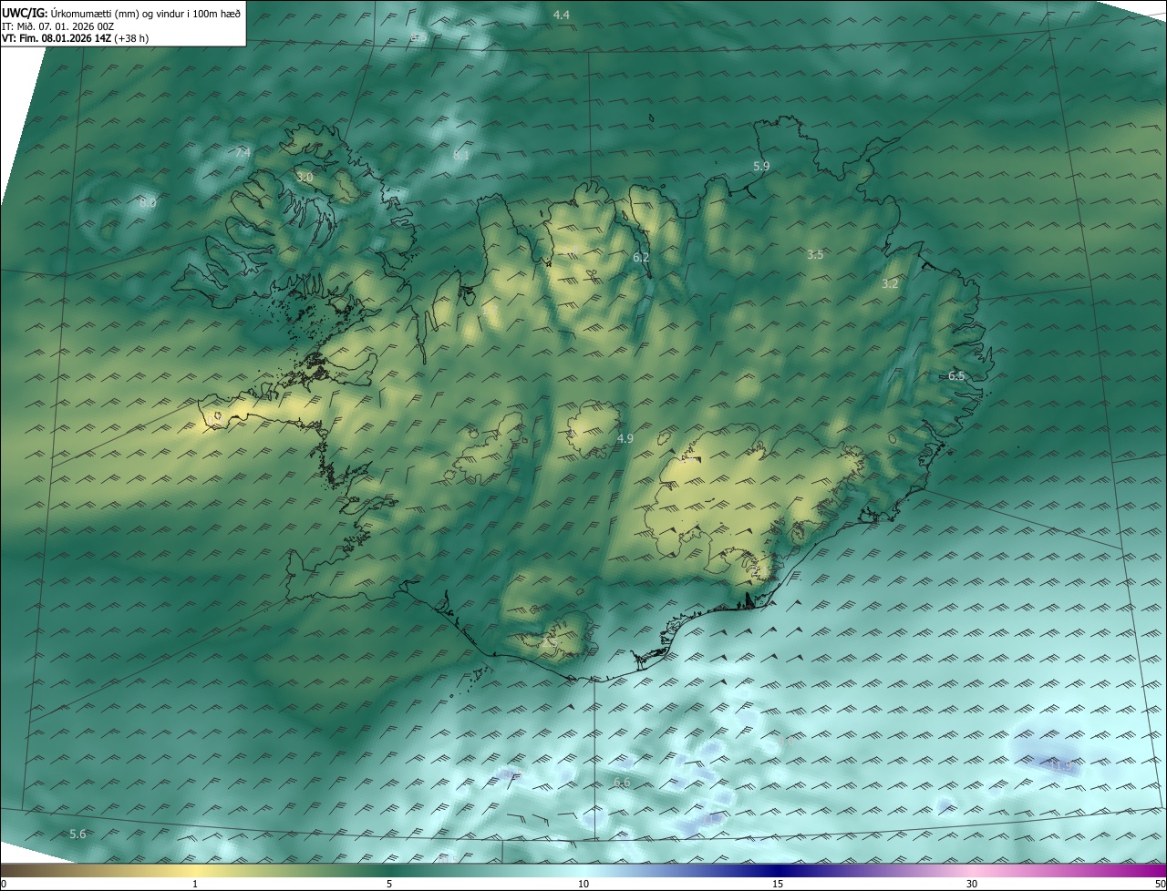Click the 7.4 value label
1167x891 pixels.
tap(243, 152)
